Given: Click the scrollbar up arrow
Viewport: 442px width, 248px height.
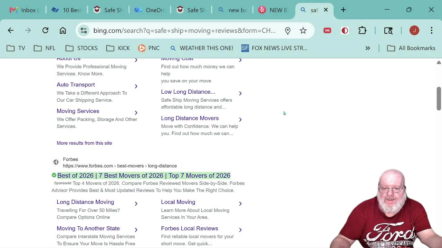Looking at the screenshot, I should [x=439, y=62].
